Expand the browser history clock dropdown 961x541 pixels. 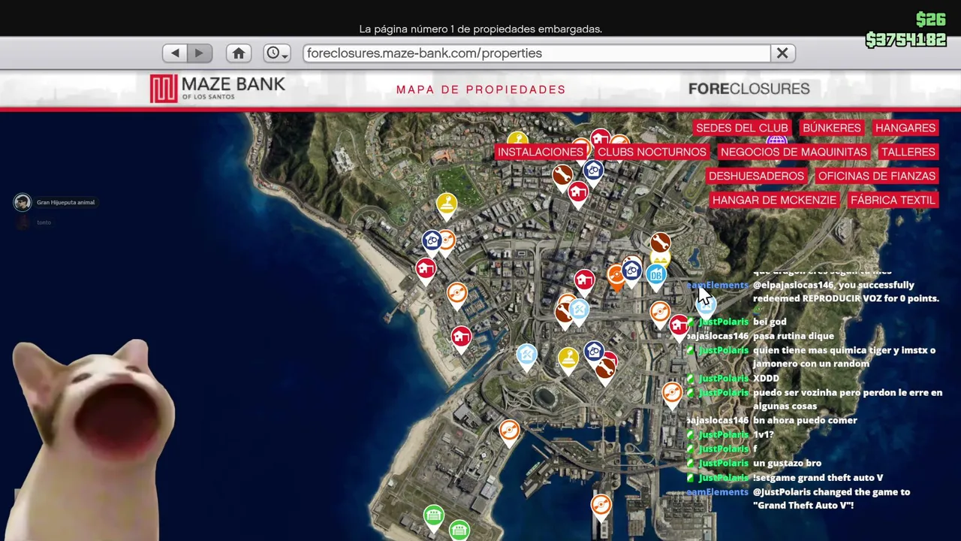click(x=277, y=53)
